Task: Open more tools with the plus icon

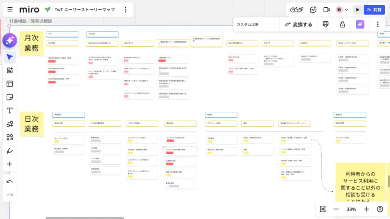Action: pyautogui.click(x=10, y=164)
